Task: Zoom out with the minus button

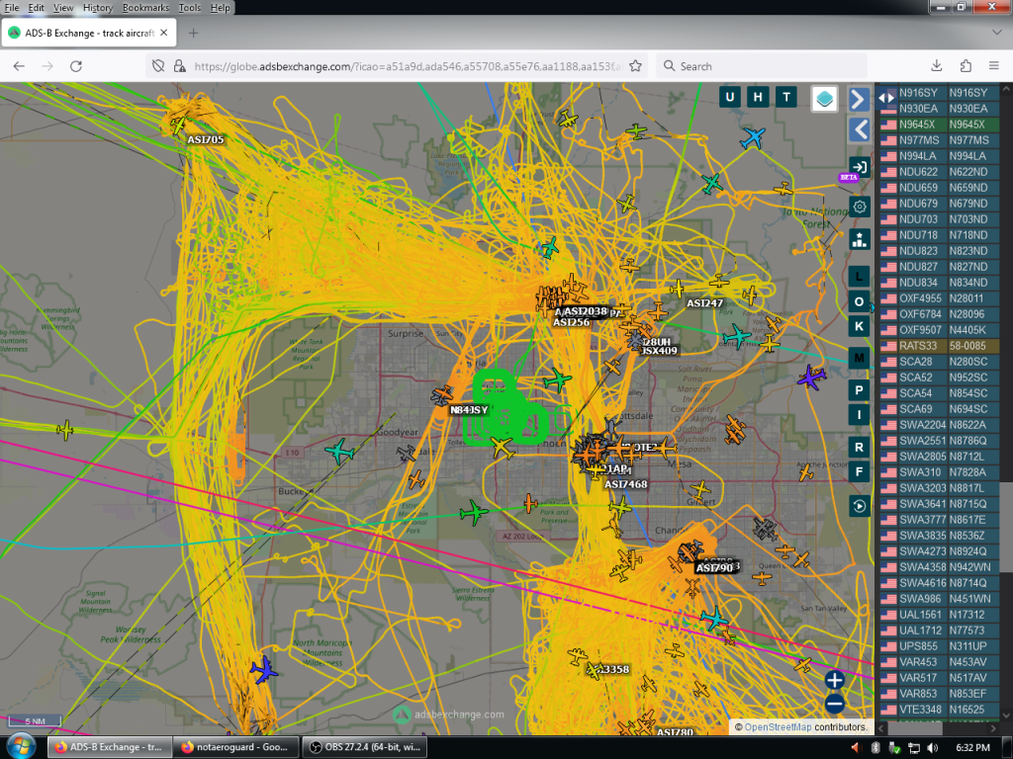Action: (834, 704)
